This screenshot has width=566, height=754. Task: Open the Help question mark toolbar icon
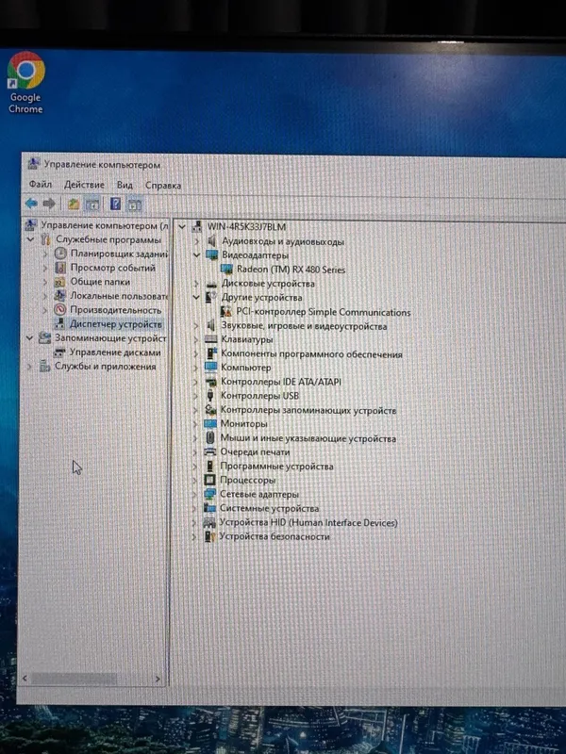pyautogui.click(x=115, y=205)
